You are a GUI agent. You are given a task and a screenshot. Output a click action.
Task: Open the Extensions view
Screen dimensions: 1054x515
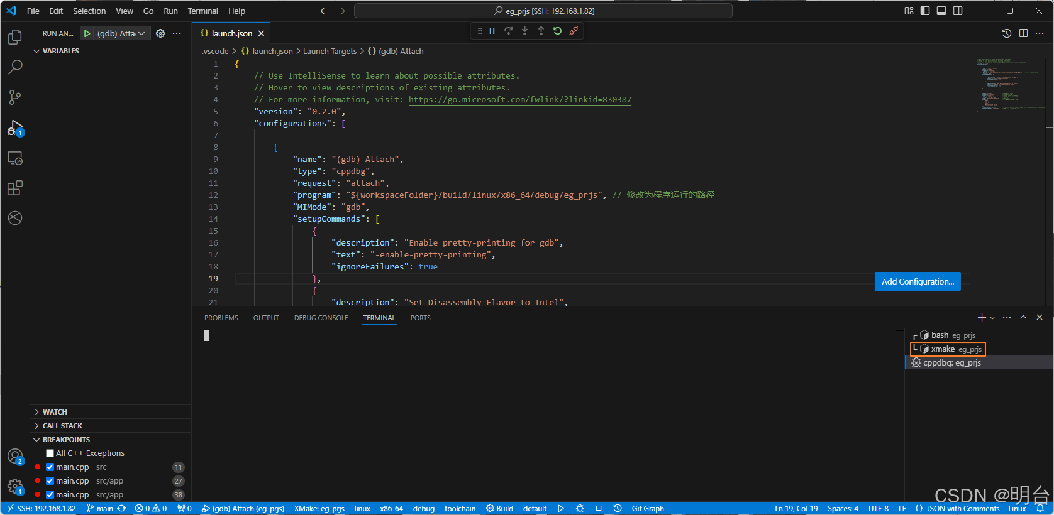[15, 188]
